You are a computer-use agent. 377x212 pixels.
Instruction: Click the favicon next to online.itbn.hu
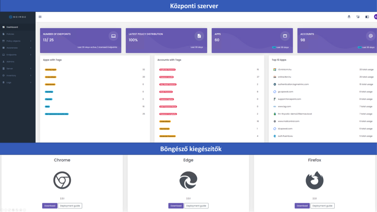click(275, 77)
